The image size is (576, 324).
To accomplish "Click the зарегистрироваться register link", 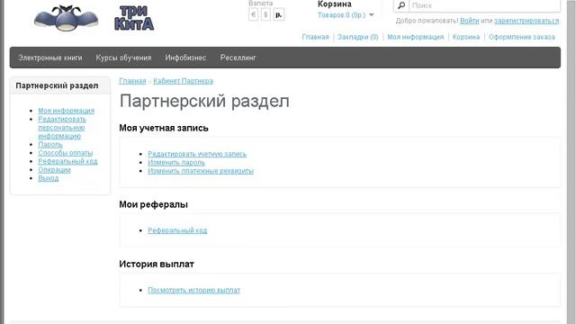I will 526,21.
